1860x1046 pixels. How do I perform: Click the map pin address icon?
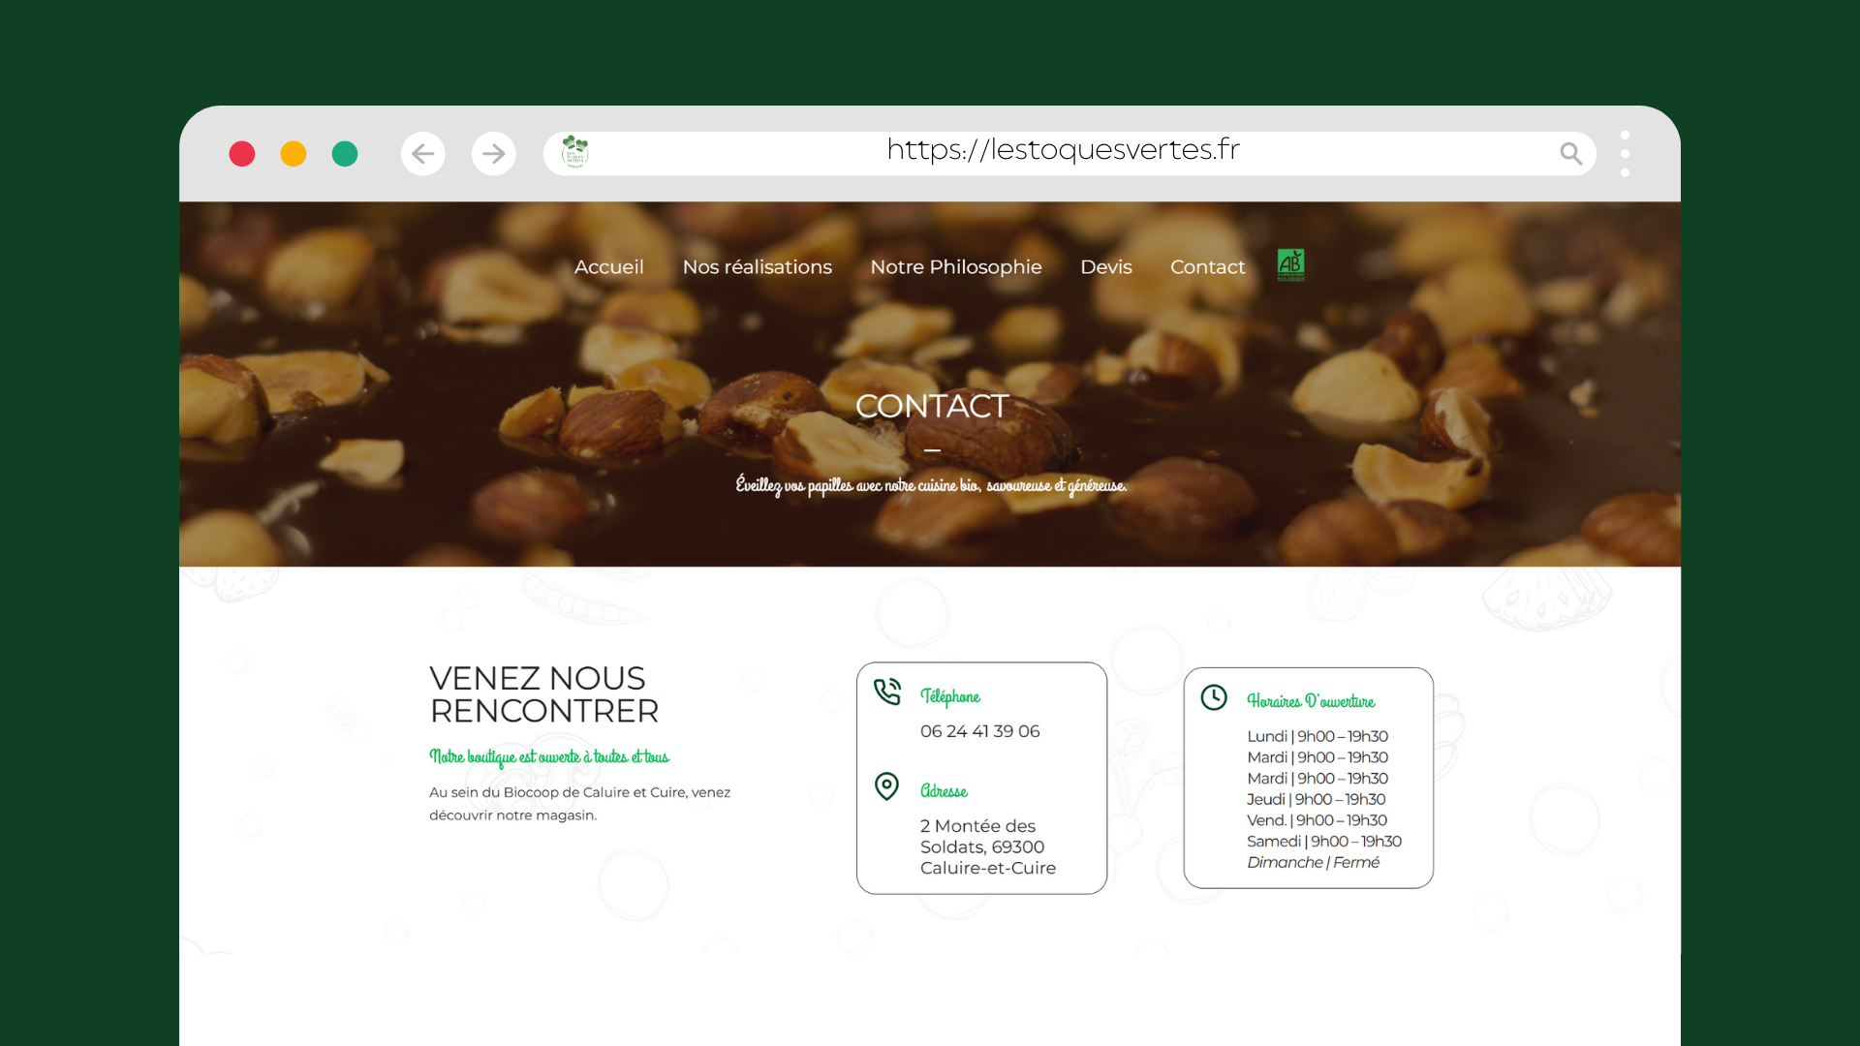pos(886,785)
